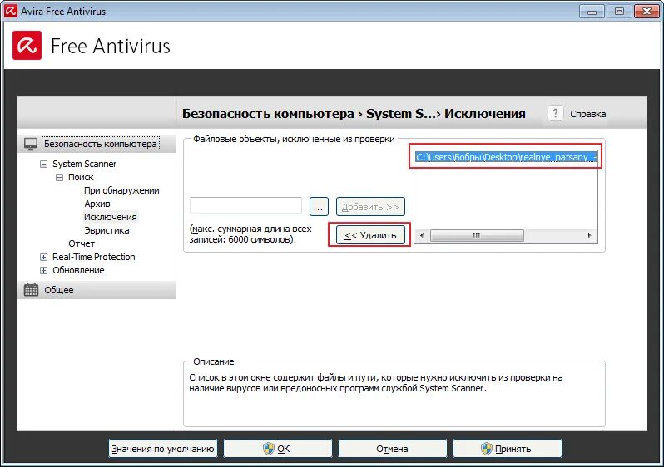
Task: Click the OK button
Action: click(x=278, y=449)
